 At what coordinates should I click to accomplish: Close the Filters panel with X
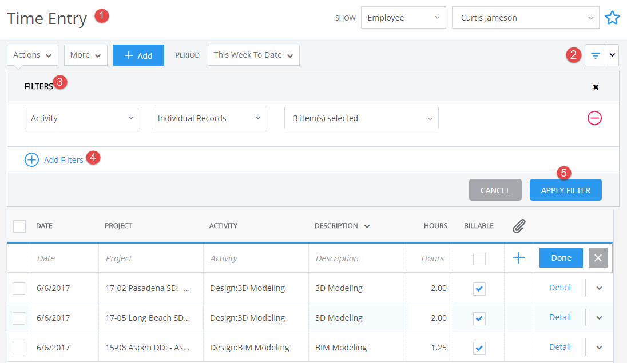coord(596,87)
